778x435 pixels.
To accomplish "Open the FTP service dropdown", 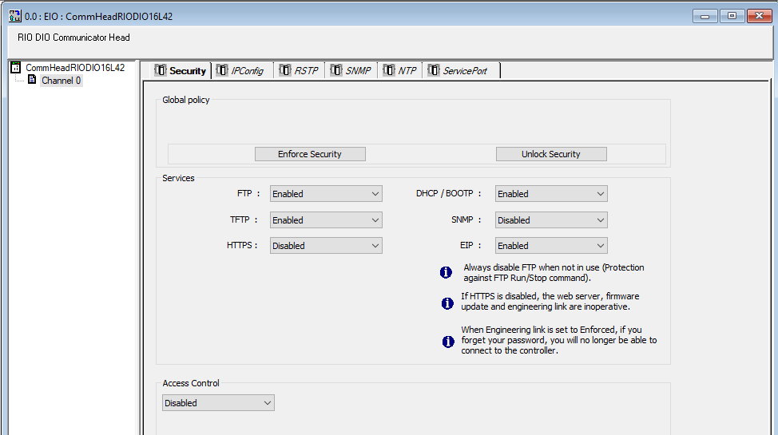I will click(x=326, y=194).
